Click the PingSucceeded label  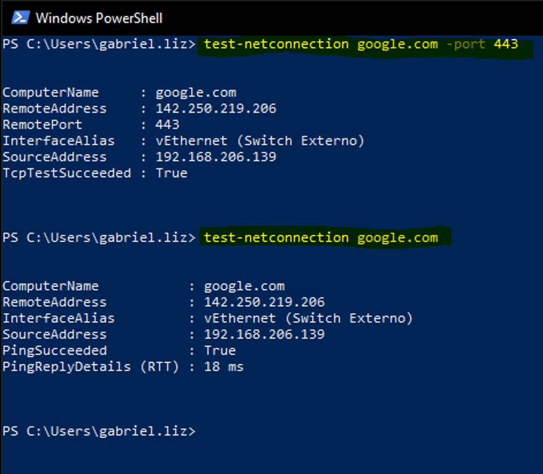[54, 351]
